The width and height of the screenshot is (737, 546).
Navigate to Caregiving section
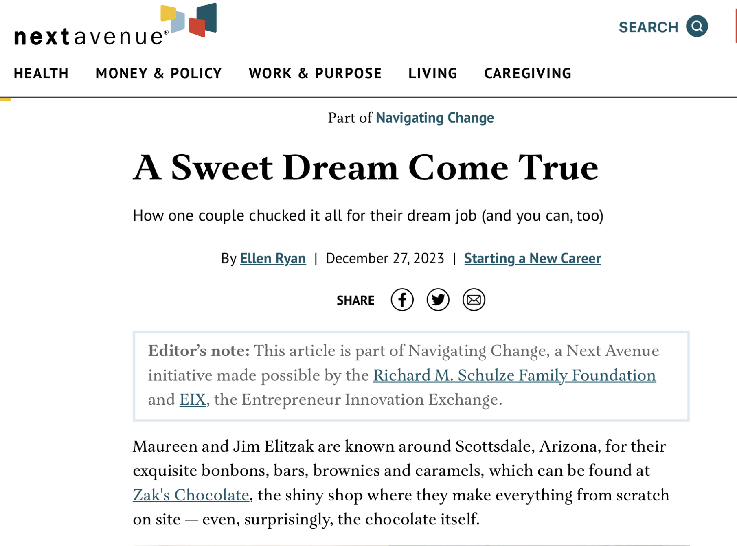(528, 73)
